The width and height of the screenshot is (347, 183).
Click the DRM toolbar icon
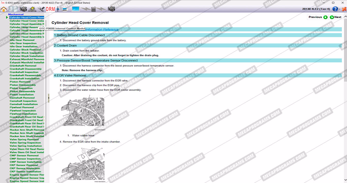point(50,9)
